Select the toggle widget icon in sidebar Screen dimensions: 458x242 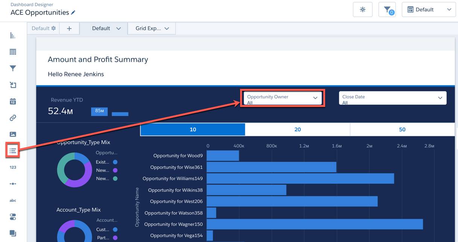coord(13,217)
